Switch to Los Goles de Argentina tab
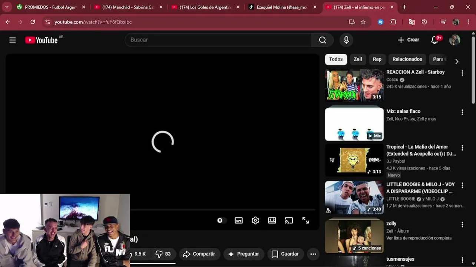The width and height of the screenshot is (476, 267). [205, 7]
